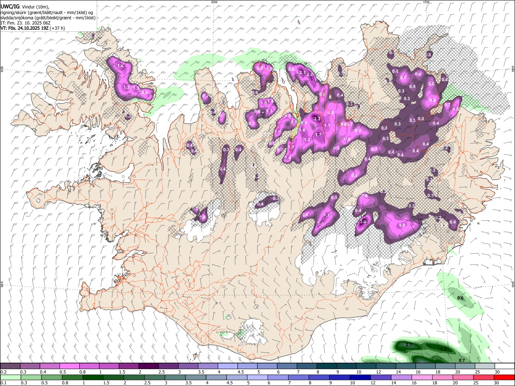Click the pale grey 25–30 snow legend swatch

tap(485, 366)
